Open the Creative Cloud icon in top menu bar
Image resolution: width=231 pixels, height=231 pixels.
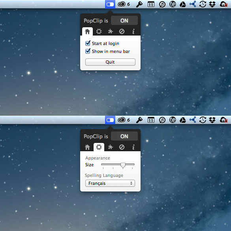point(121,4)
